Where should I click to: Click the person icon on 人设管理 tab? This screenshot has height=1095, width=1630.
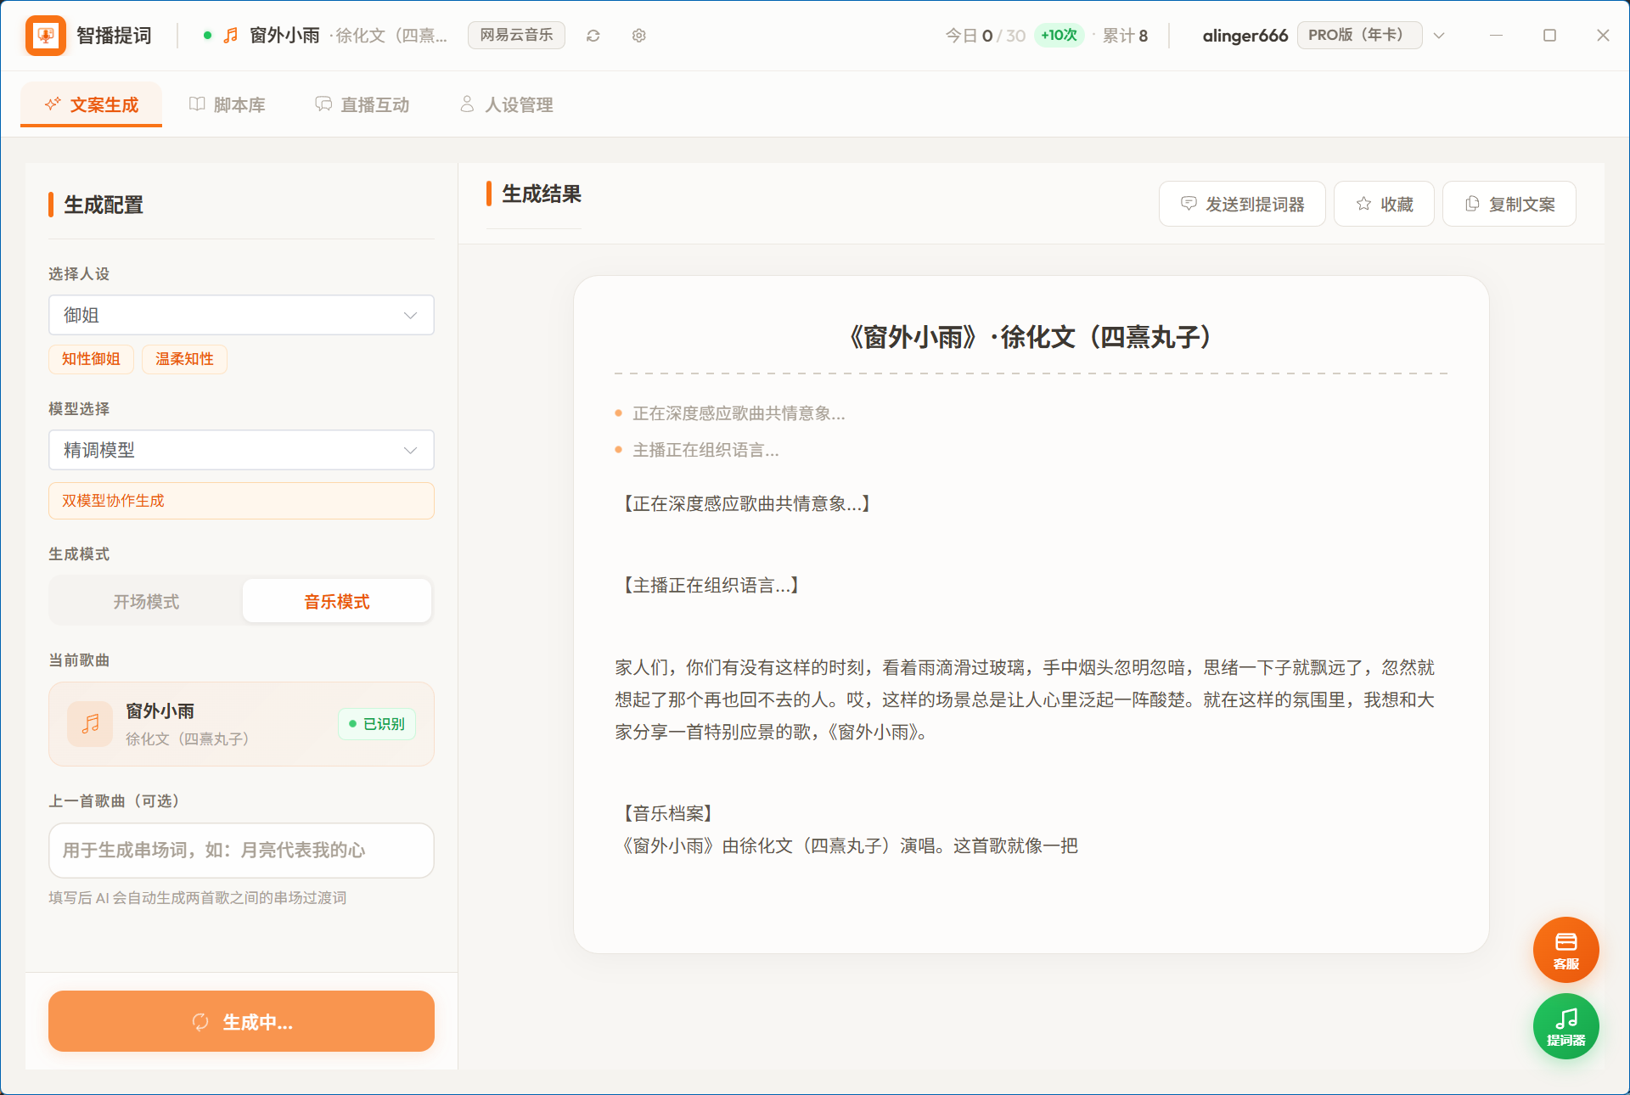(x=467, y=104)
